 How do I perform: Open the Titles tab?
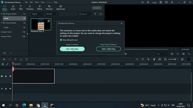pyautogui.click(x=21, y=7)
